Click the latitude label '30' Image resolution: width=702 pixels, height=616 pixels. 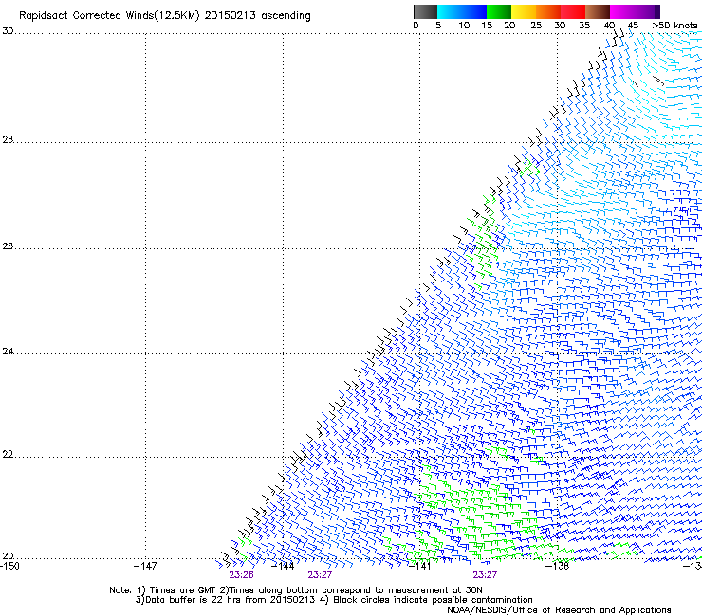click(x=8, y=31)
